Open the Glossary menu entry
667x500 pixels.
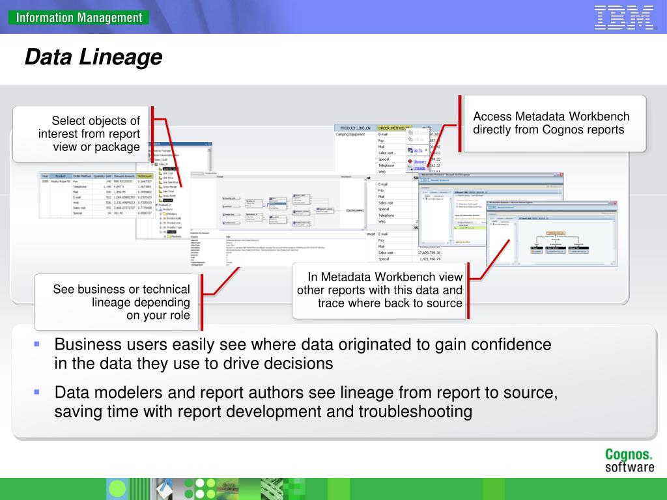coord(420,161)
